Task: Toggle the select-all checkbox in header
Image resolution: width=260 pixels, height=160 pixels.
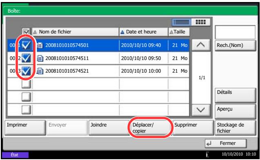Action: click(x=26, y=31)
